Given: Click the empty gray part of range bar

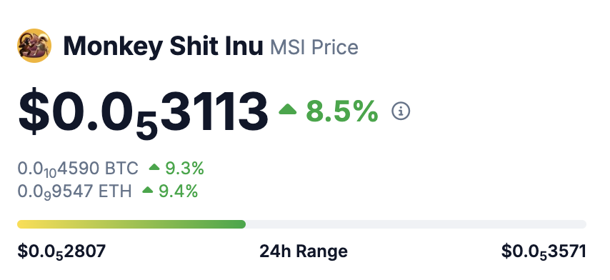Looking at the screenshot, I should click(416, 224).
